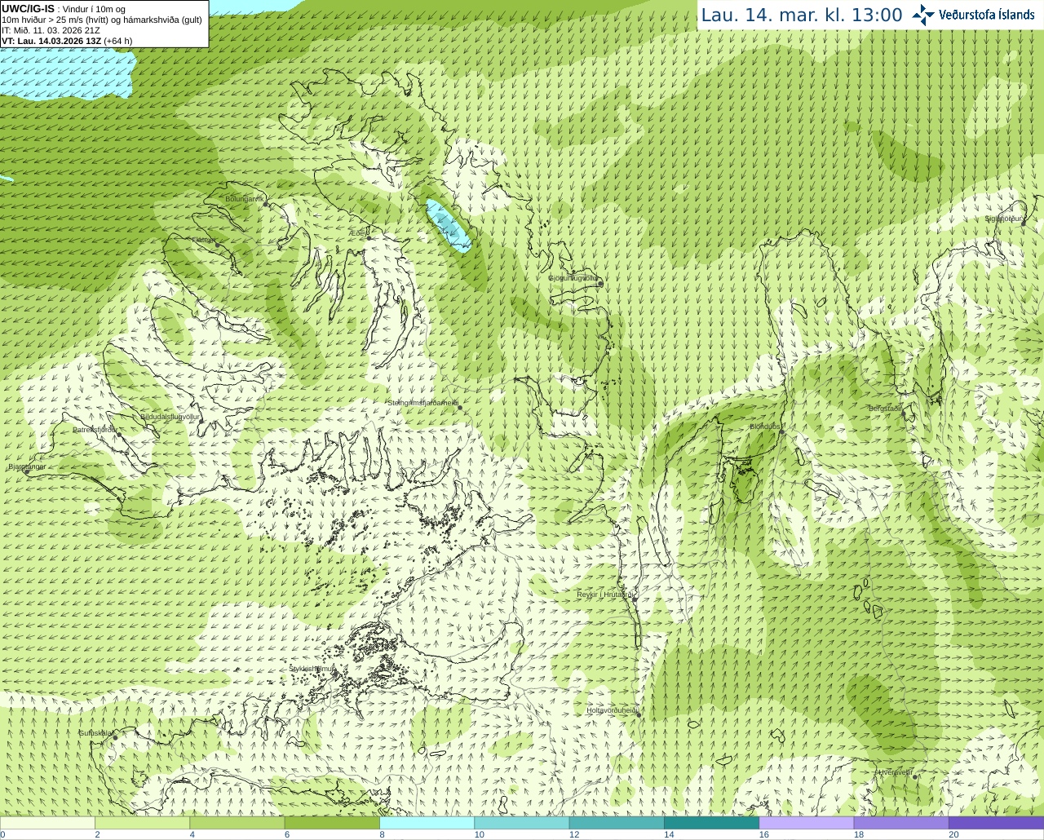Select the Gjögurflugvöllur station label
The image size is (1044, 840).
[x=573, y=277]
